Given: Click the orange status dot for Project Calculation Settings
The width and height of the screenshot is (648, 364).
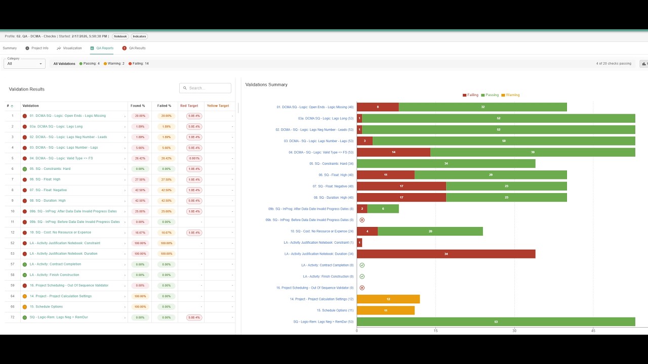Looking at the screenshot, I should coord(25,296).
